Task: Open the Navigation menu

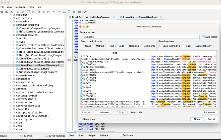Action: pyautogui.click(x=20, y=7)
